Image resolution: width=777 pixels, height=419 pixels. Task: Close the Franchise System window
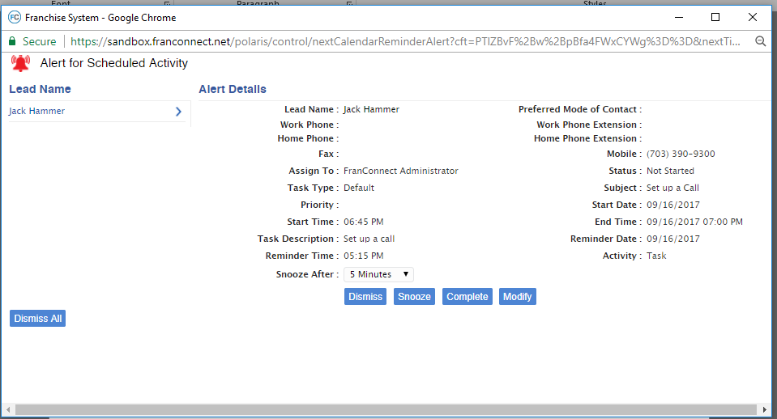pos(752,17)
